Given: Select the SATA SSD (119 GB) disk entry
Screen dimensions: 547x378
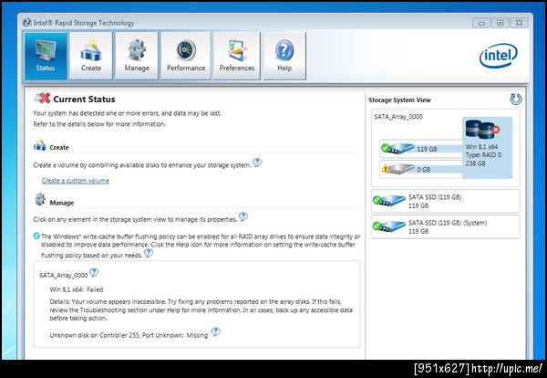Looking at the screenshot, I should coord(446,201).
